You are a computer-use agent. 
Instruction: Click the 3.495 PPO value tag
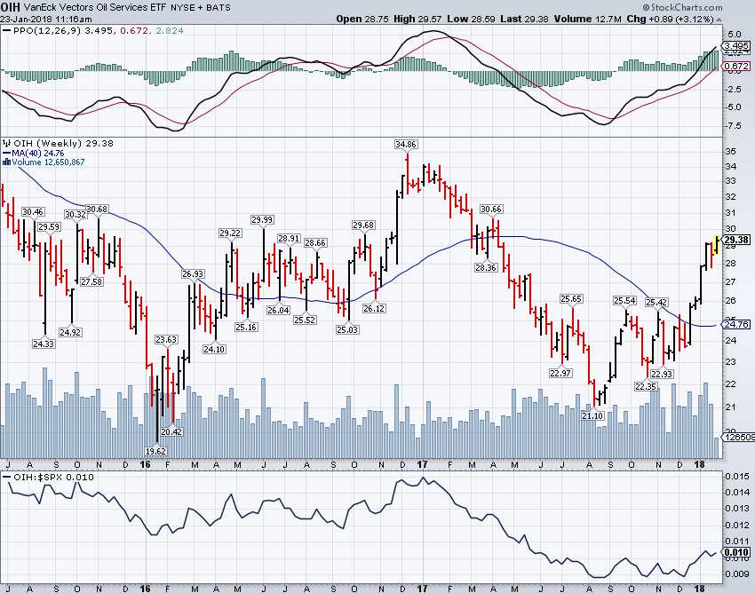(x=737, y=45)
